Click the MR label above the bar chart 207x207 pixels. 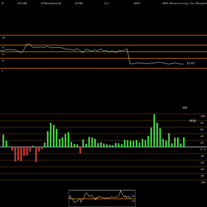click(x=185, y=108)
